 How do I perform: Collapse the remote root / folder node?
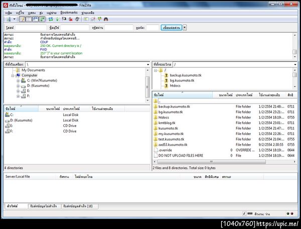tap(156, 70)
